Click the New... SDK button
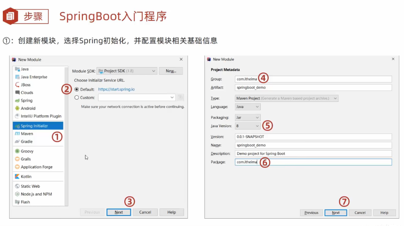This screenshot has height=226, width=404. point(171,71)
